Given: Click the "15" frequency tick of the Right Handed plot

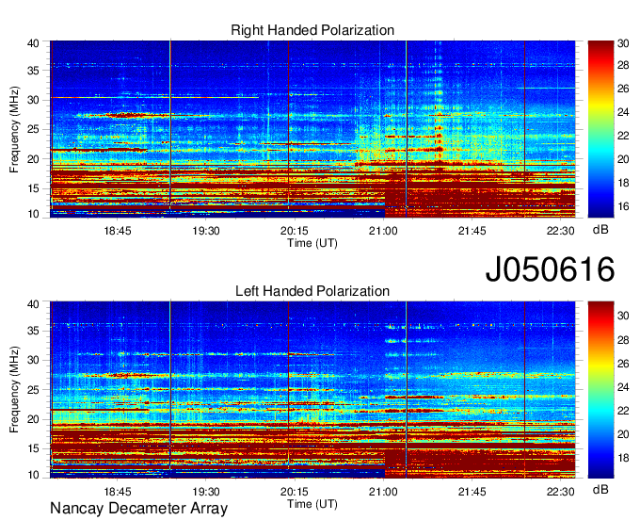Looking at the screenshot, I should [33, 188].
